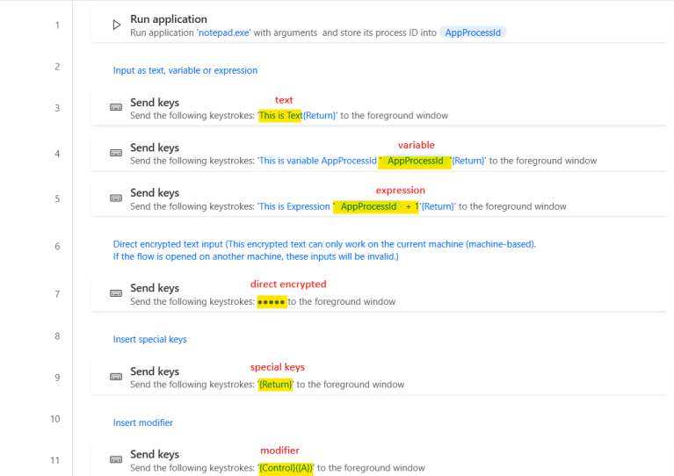The width and height of the screenshot is (674, 476).
Task: Click the '{Control}({A})' modifier keystrokes
Action: [x=286, y=468]
